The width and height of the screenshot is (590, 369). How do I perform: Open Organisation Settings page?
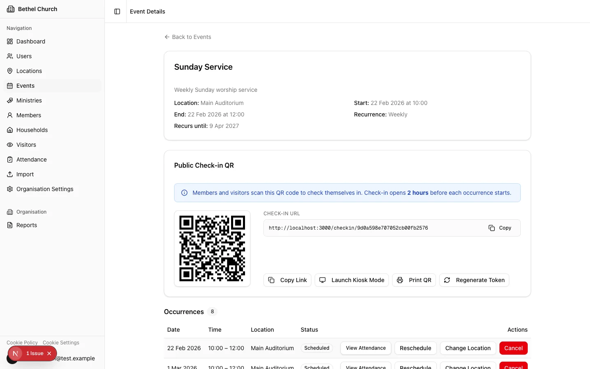(x=52, y=189)
